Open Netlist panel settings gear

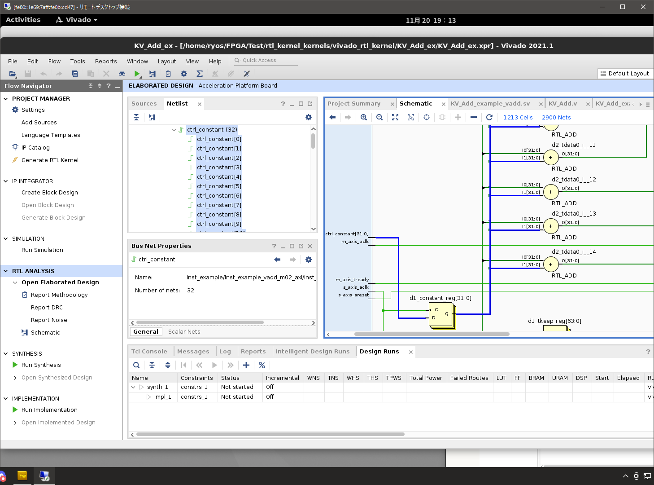click(309, 117)
